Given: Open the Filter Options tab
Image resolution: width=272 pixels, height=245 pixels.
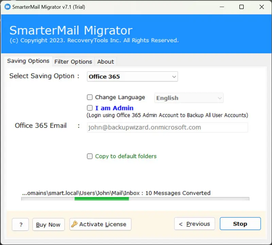Looking at the screenshot, I should pos(73,62).
